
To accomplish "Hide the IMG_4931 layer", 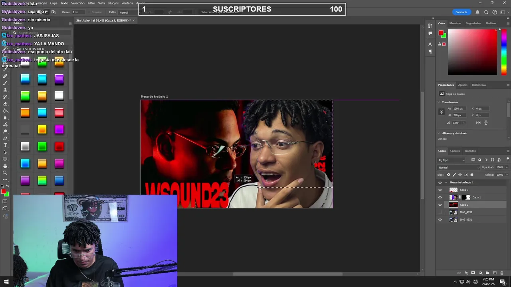I will point(440,220).
